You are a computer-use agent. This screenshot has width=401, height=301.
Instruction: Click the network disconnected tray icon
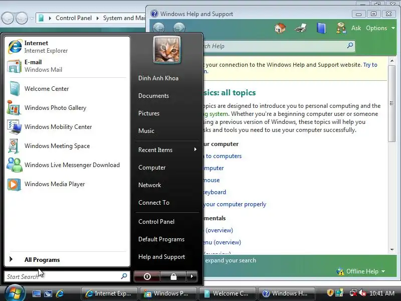(x=353, y=293)
